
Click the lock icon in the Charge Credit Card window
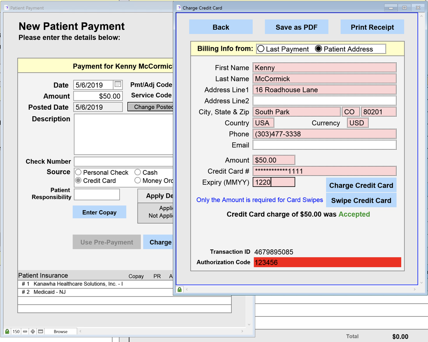(179, 290)
